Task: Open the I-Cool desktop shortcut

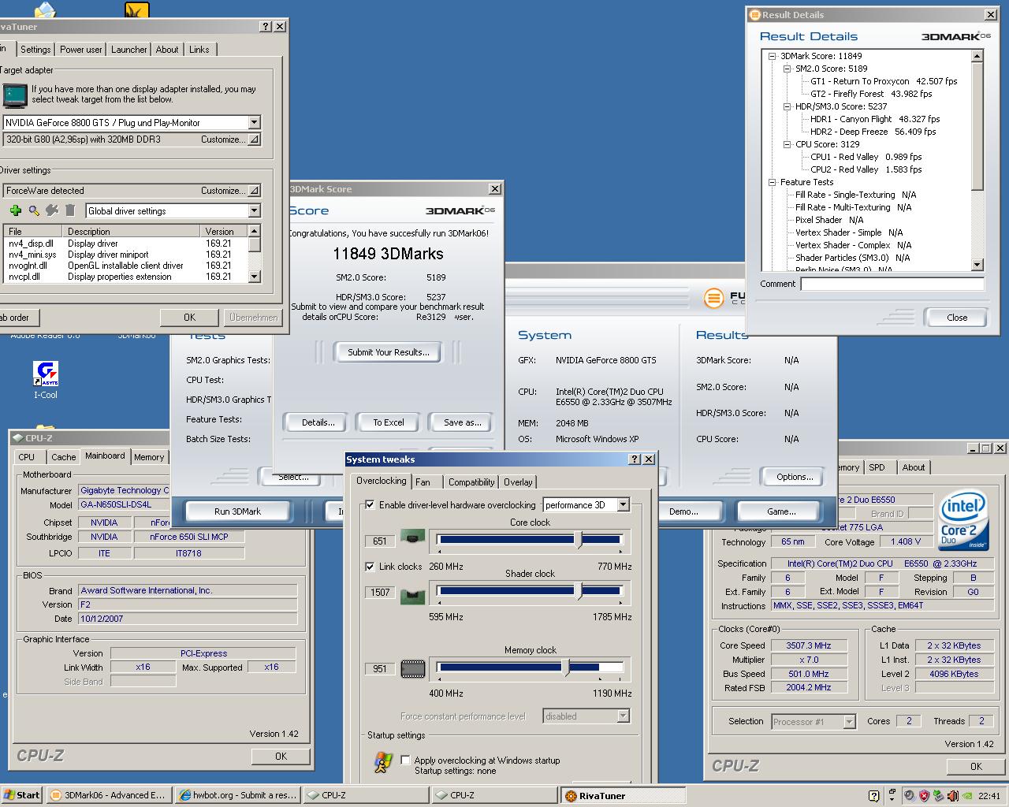Action: 46,380
